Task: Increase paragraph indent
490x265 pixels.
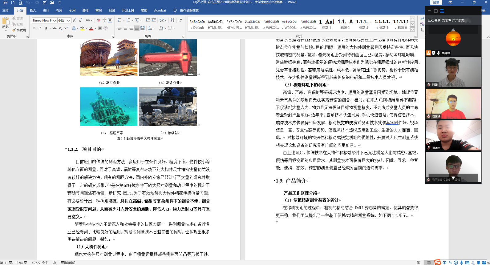Action: [154, 20]
